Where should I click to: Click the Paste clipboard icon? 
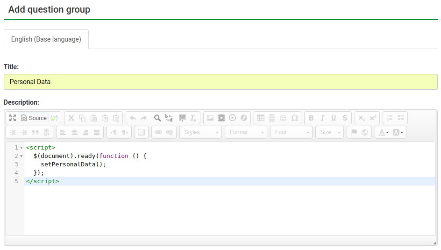click(x=93, y=118)
